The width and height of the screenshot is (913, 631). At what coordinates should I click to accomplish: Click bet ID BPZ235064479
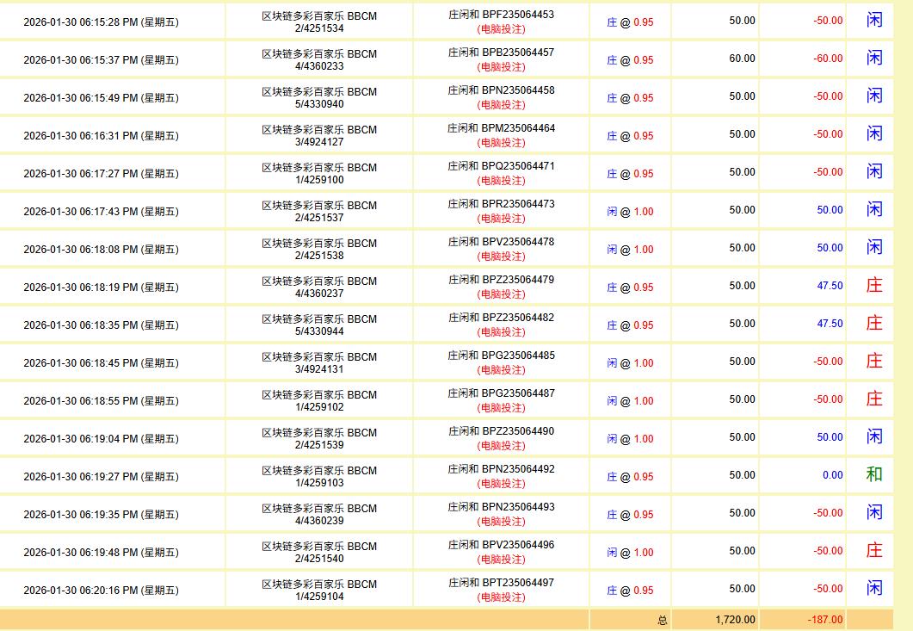518,280
